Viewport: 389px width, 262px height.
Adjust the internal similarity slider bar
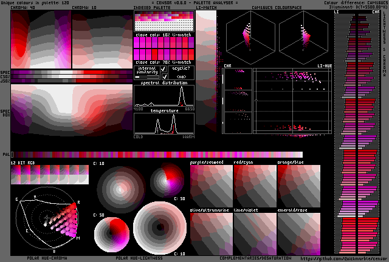[x=146, y=77]
